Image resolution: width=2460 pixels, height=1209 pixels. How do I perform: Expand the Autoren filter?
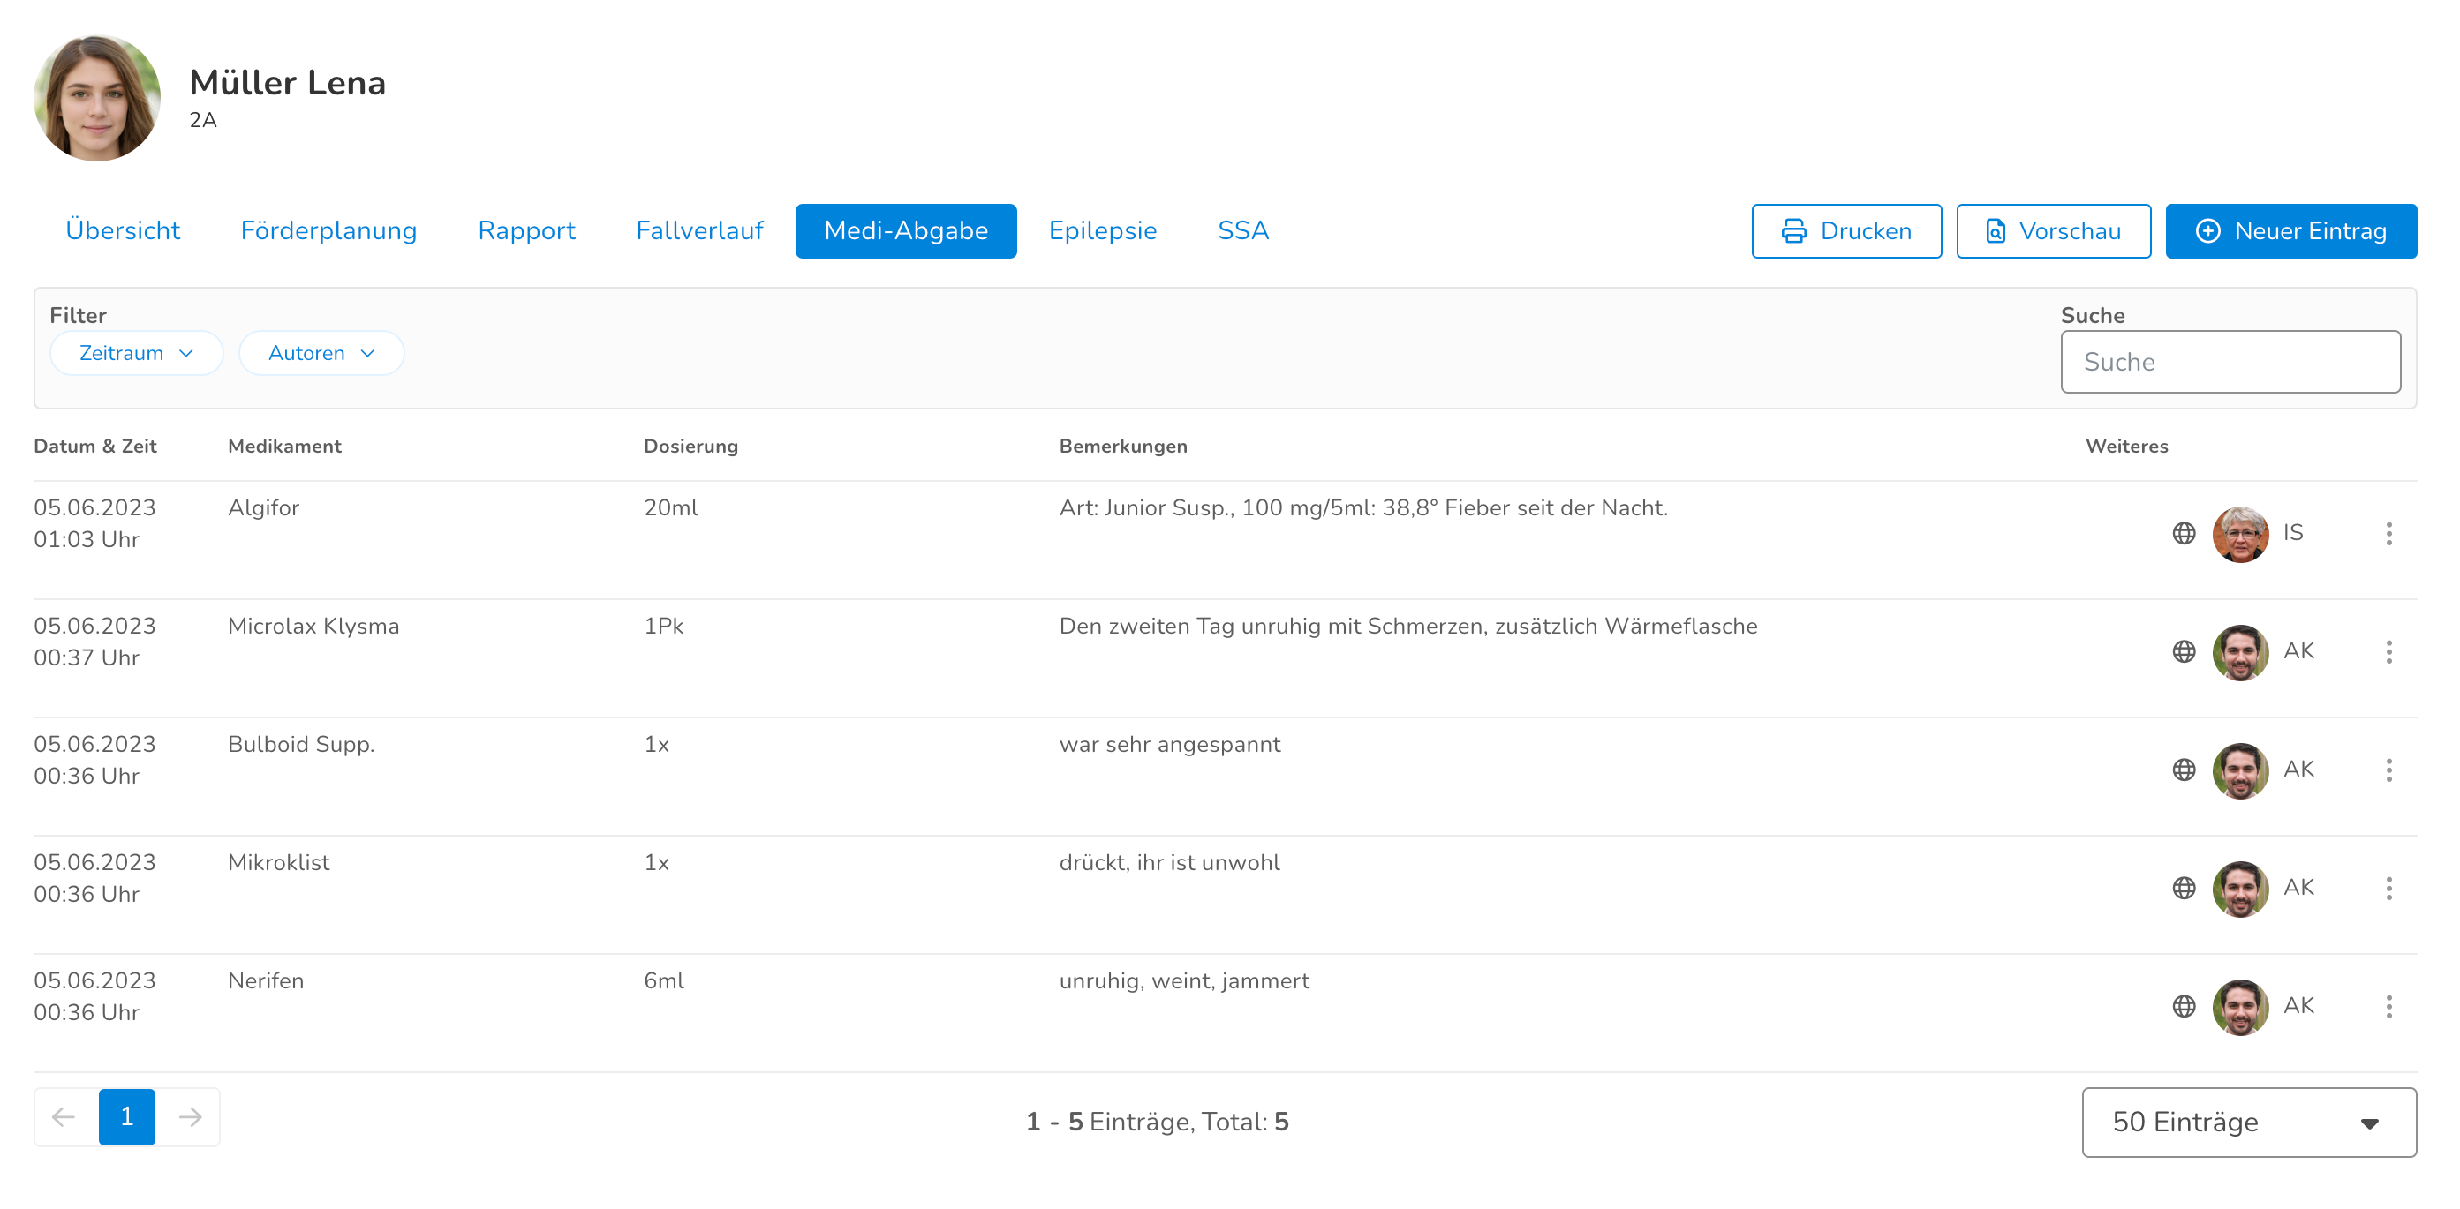coord(321,353)
